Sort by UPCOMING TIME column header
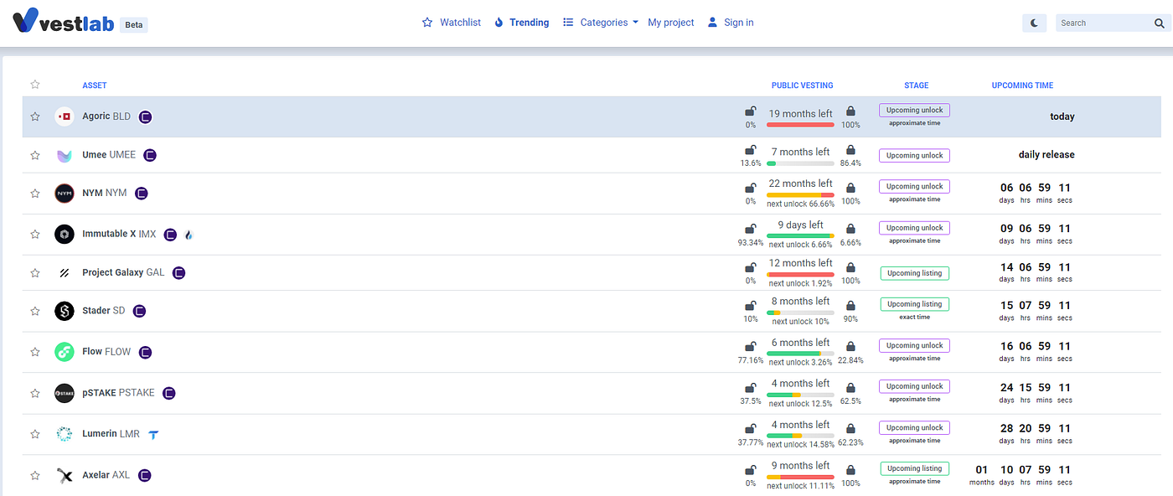Screen dimensions: 1173x496 click(1022, 85)
